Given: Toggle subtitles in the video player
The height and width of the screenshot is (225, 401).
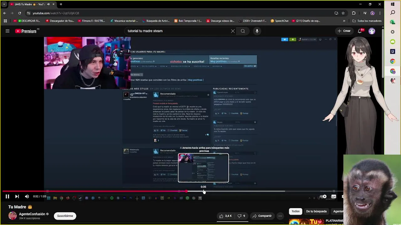Looking at the screenshot, I should click(334, 197).
